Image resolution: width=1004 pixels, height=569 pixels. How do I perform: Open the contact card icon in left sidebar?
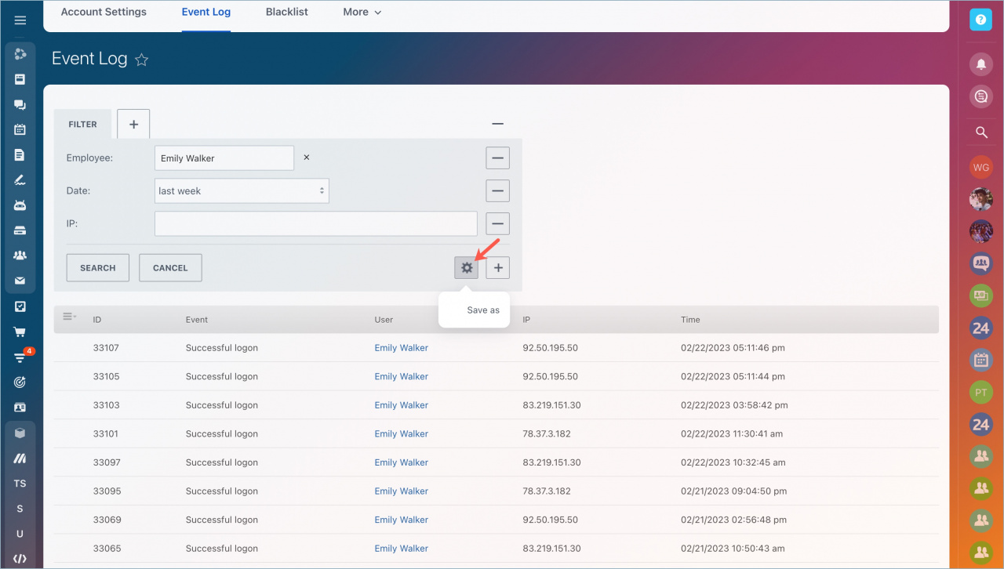coord(20,408)
